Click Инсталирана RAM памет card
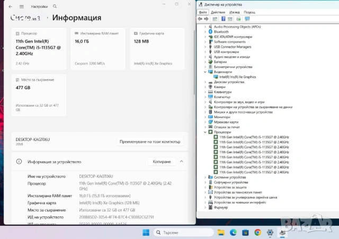 pos(98,49)
